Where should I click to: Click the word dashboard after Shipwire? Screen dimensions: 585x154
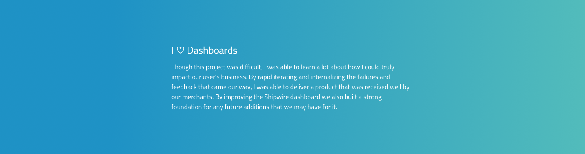[x=305, y=97]
